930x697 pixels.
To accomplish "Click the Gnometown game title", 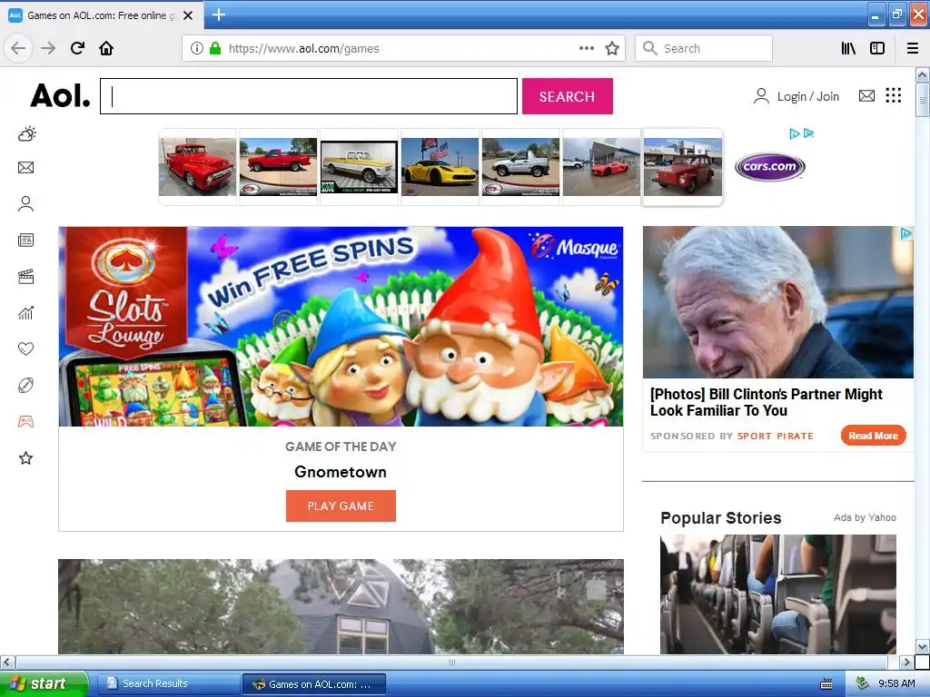I will coord(341,472).
